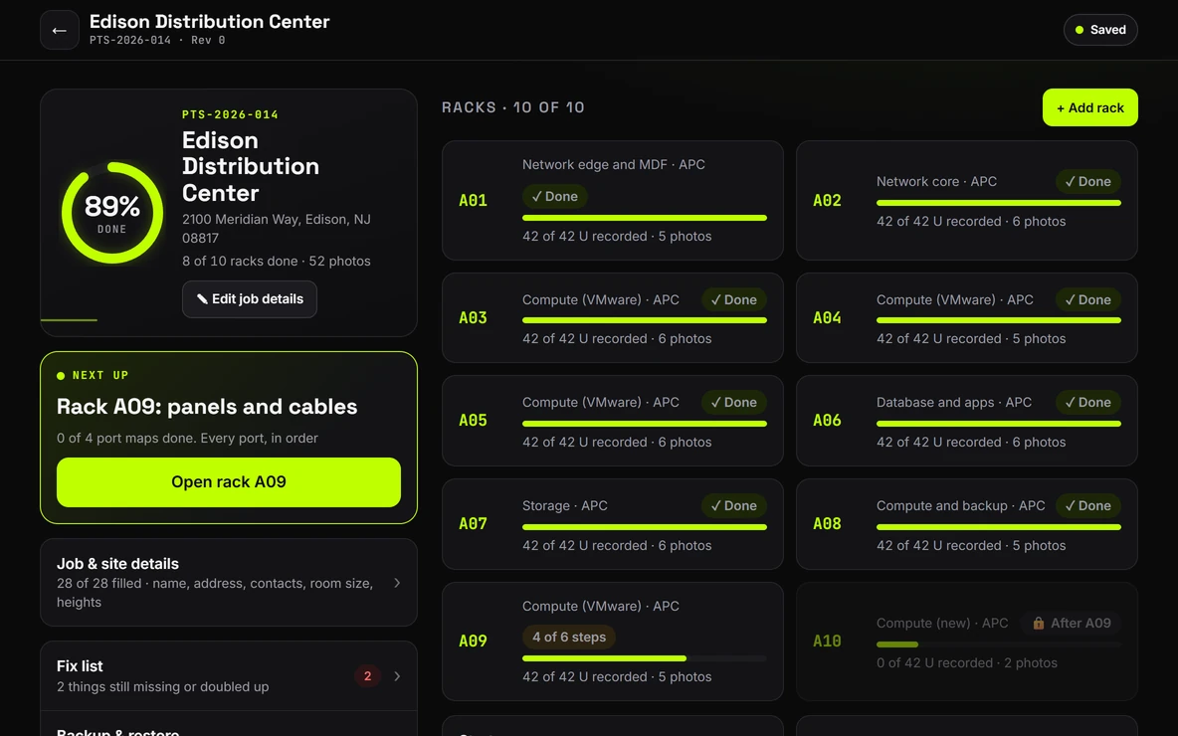This screenshot has width=1178, height=736.
Task: Open the Fix list row
Action: (x=229, y=676)
